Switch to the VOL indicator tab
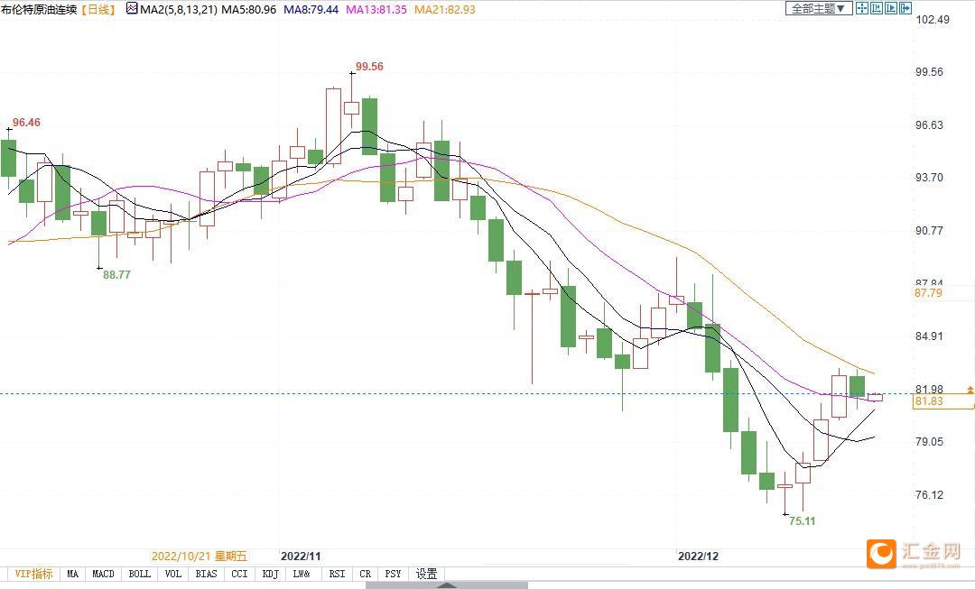 (x=172, y=574)
